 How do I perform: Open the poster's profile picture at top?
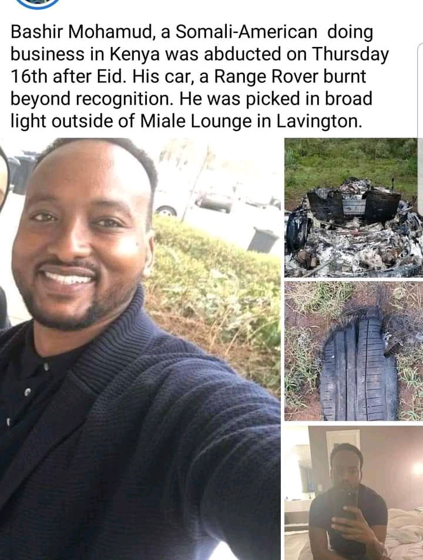coord(38,4)
